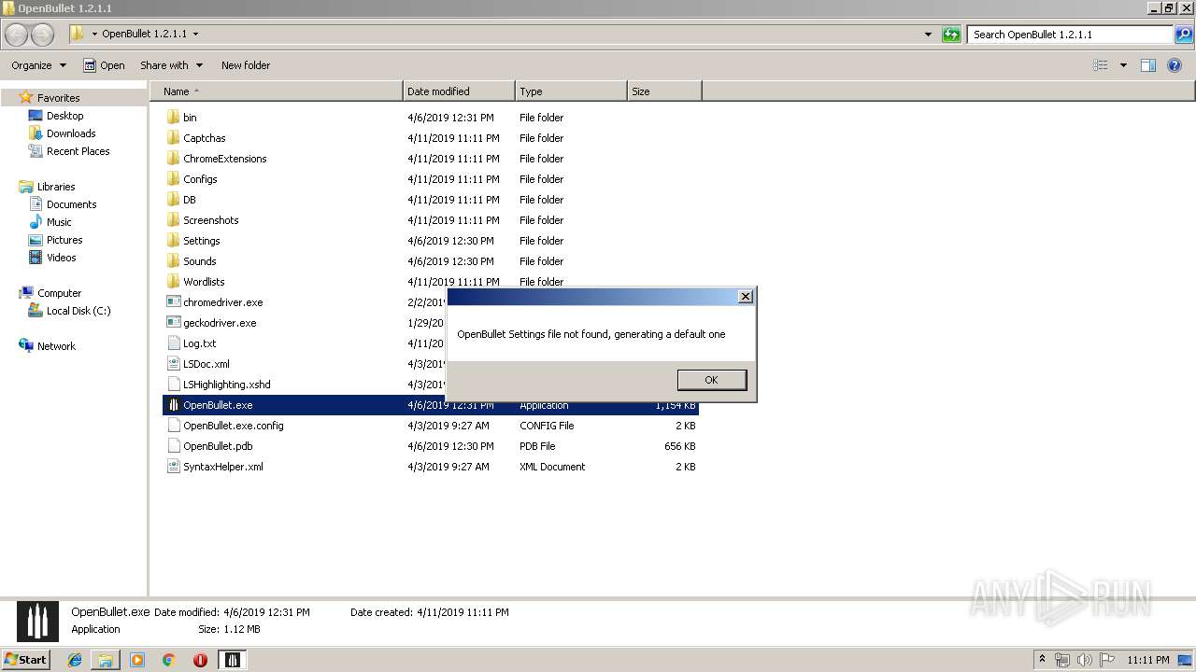The height and width of the screenshot is (672, 1196).
Task: Select the Wordlists folder icon
Action: click(173, 282)
